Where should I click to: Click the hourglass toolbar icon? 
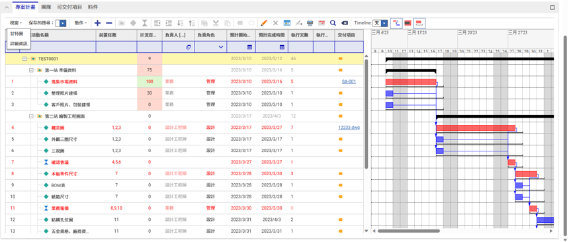point(144,23)
